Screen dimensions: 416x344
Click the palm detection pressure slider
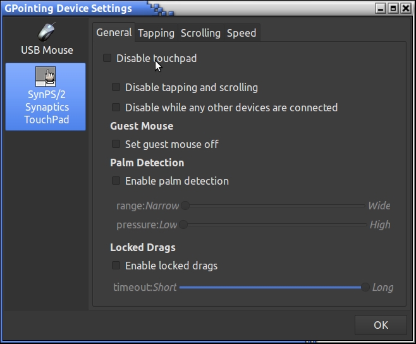tap(273, 224)
